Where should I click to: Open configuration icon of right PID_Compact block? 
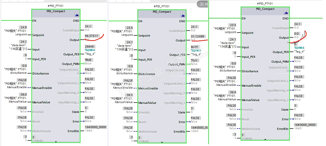[x=286, y=13]
